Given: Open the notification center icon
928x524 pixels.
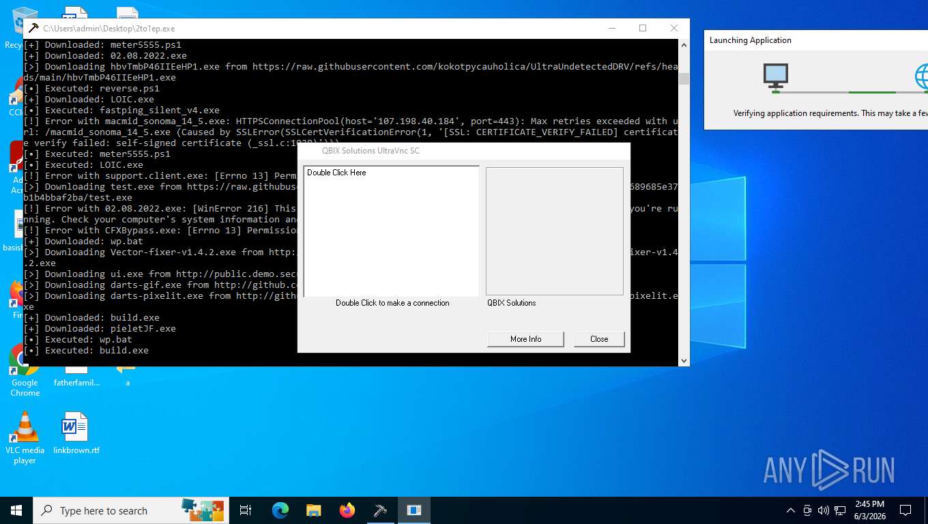Looking at the screenshot, I should pos(905,510).
